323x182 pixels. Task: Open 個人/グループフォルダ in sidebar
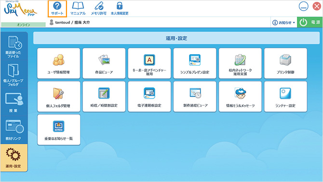coord(13,74)
